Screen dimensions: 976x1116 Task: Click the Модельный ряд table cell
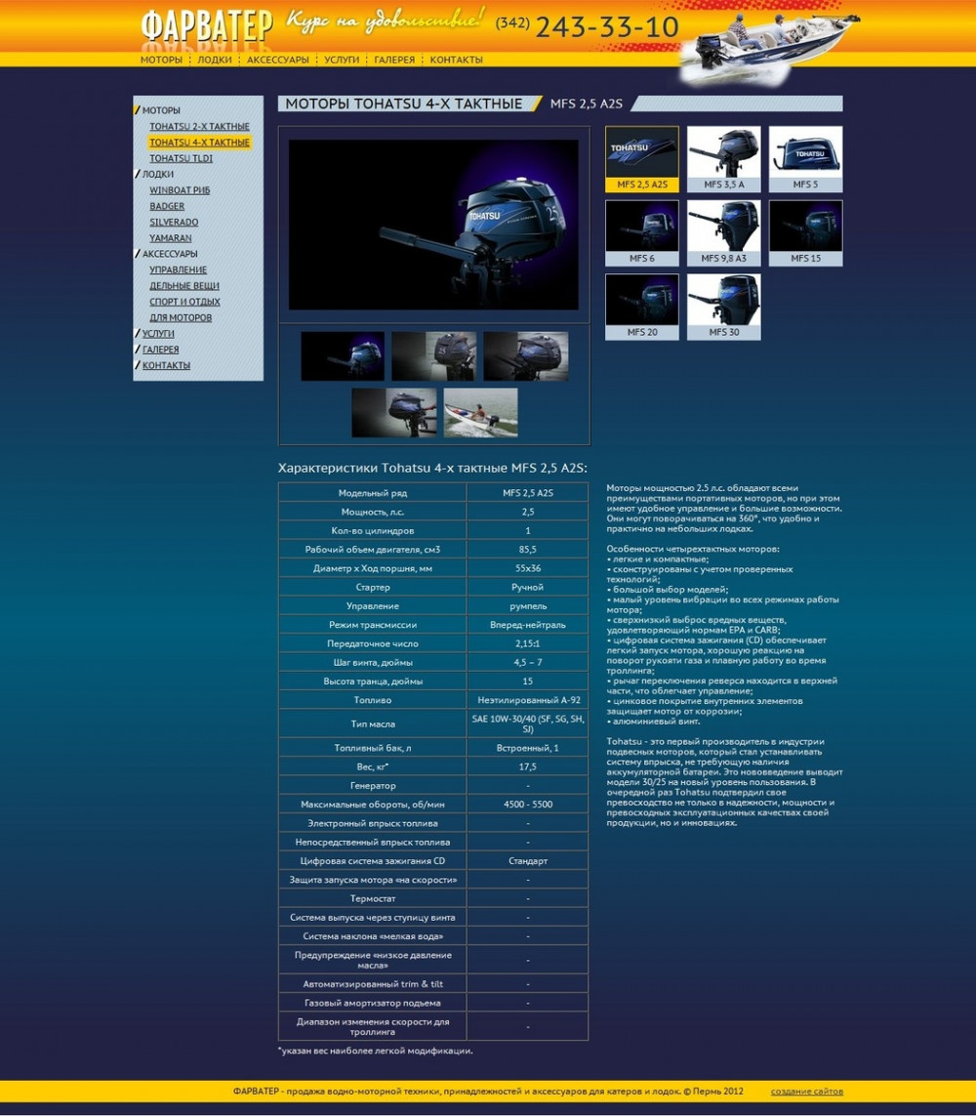[x=372, y=492]
